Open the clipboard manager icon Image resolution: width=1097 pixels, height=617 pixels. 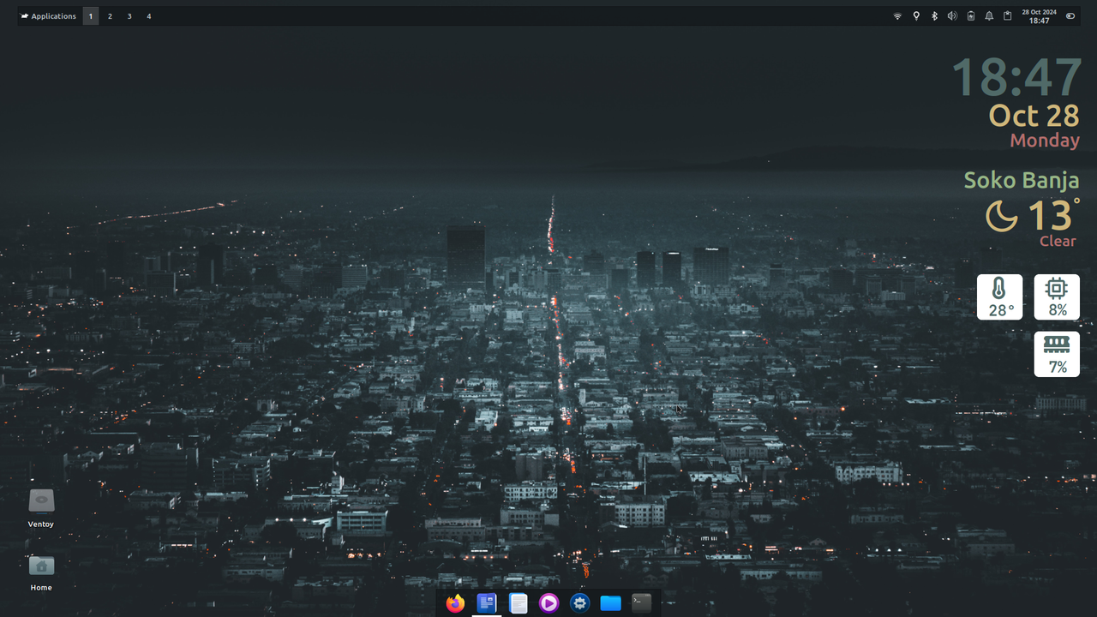point(1008,16)
